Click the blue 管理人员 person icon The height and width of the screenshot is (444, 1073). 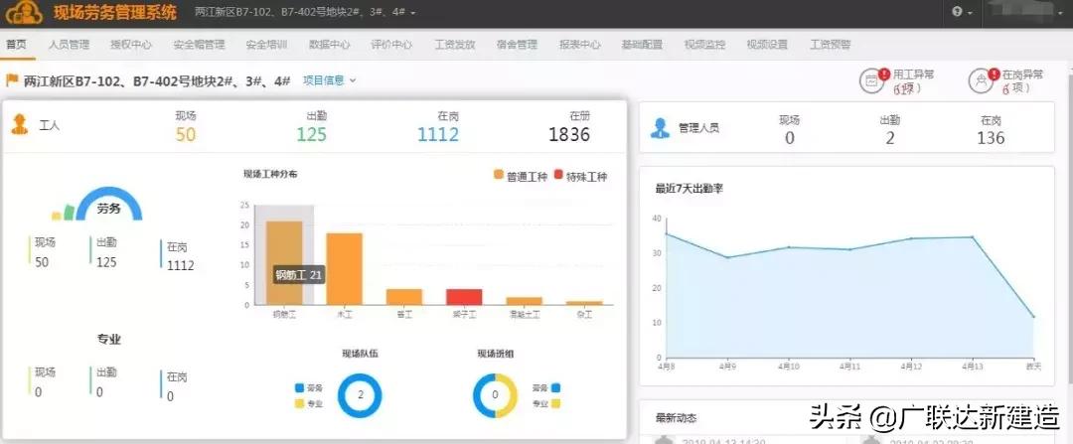[660, 127]
